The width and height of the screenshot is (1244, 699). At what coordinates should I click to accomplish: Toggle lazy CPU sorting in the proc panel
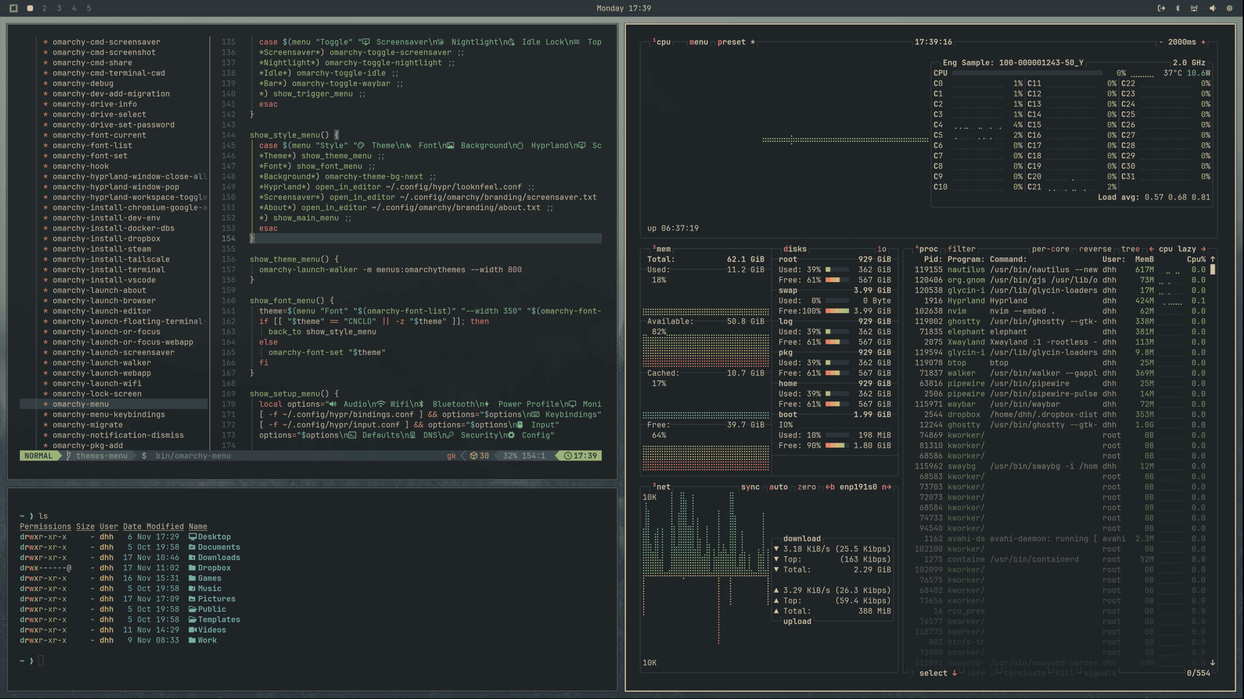pos(1187,249)
